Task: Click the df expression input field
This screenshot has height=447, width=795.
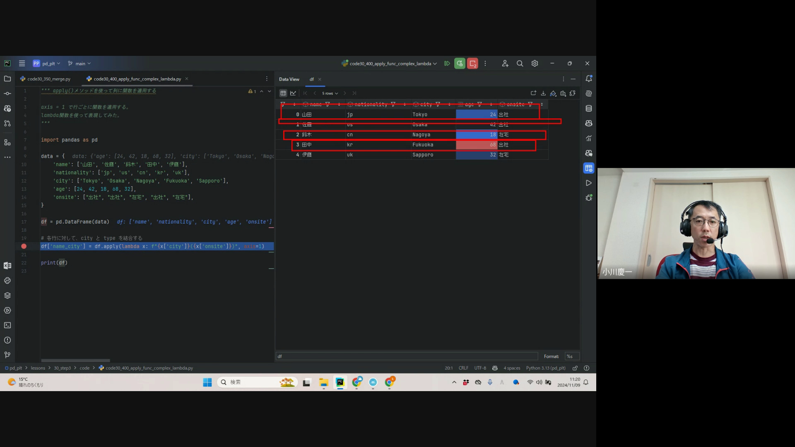Action: (x=407, y=356)
